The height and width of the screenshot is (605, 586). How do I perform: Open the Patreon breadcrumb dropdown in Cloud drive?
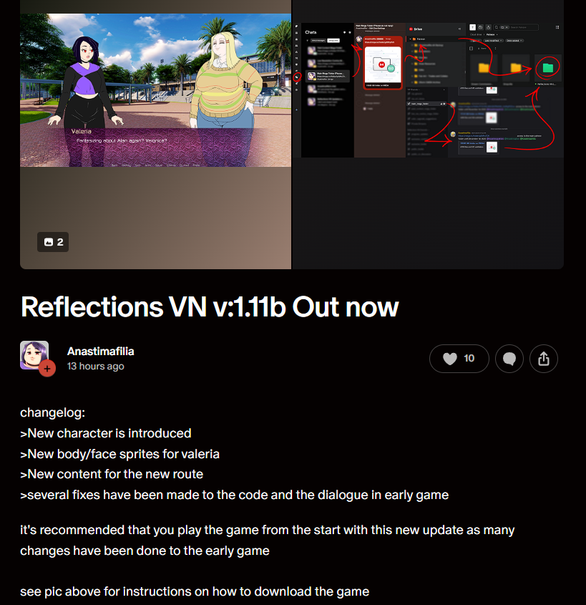pos(492,35)
